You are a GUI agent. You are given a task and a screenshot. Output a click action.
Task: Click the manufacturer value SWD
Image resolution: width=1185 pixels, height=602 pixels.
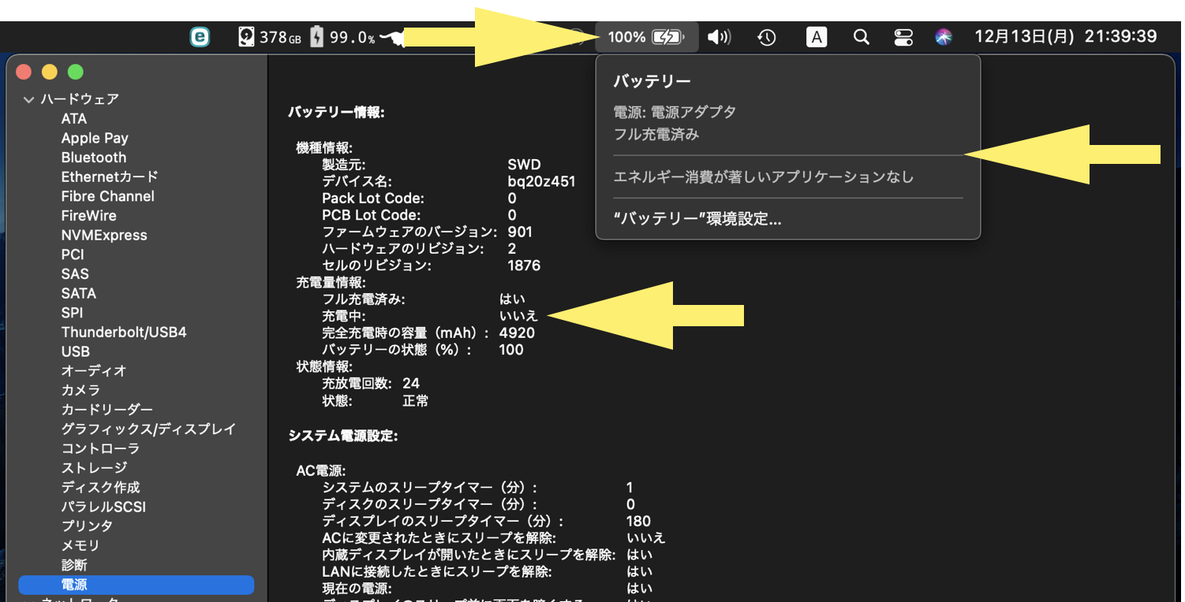pyautogui.click(x=524, y=165)
